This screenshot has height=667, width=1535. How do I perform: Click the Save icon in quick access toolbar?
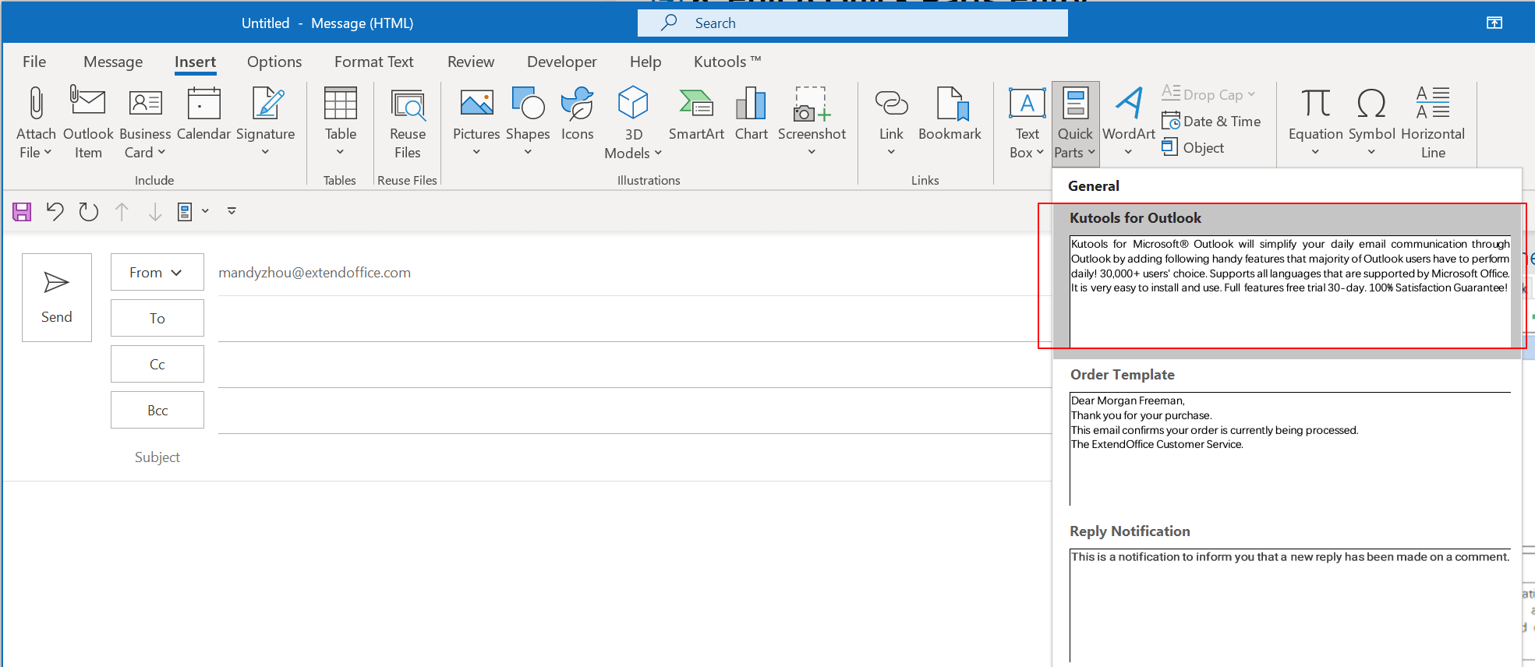click(22, 211)
